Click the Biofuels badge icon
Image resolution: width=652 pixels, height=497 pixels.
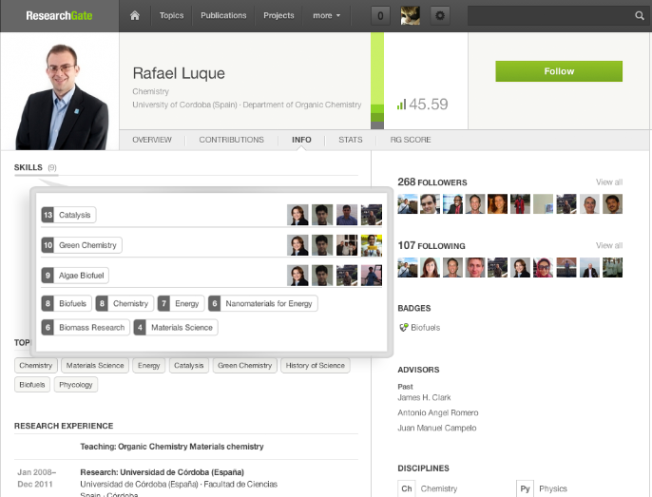click(x=403, y=328)
